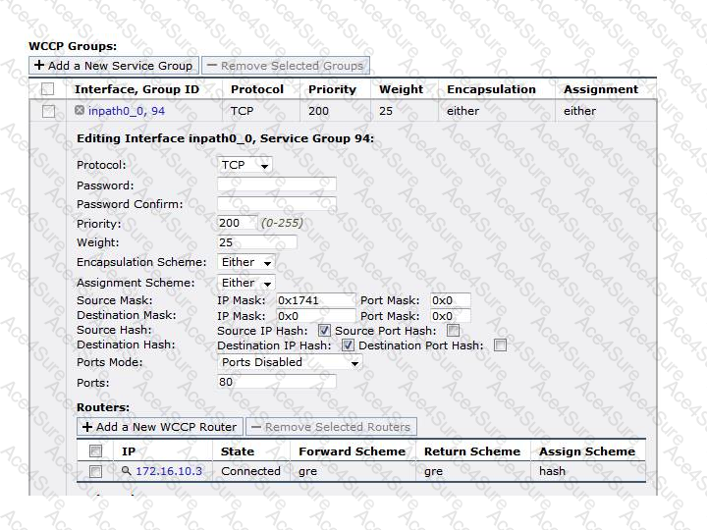Click the Protocol column header
The image size is (707, 530).
(x=257, y=89)
